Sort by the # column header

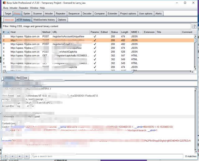(x=6, y=32)
